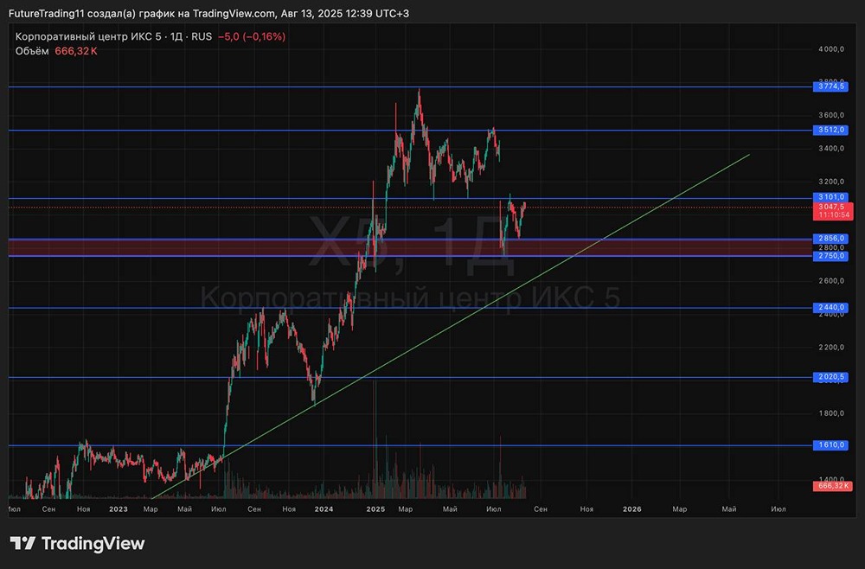Screen dimensions: 865x569
Task: Click the red support zone between 2750 and 2856
Action: (x=410, y=247)
